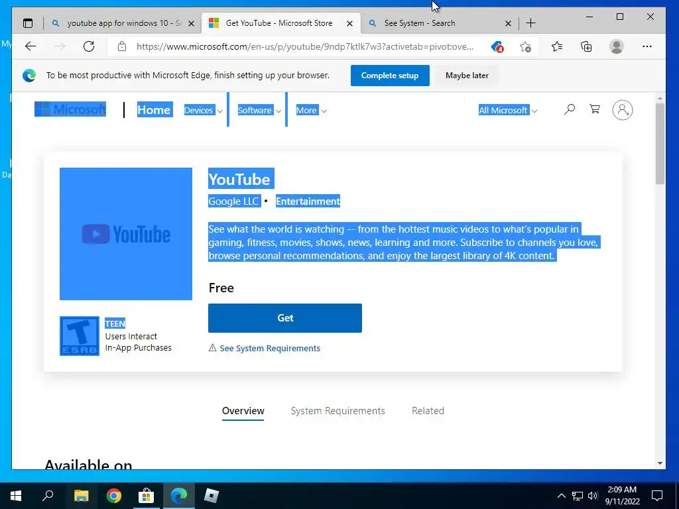Refresh the current page
679x509 pixels.
click(89, 46)
